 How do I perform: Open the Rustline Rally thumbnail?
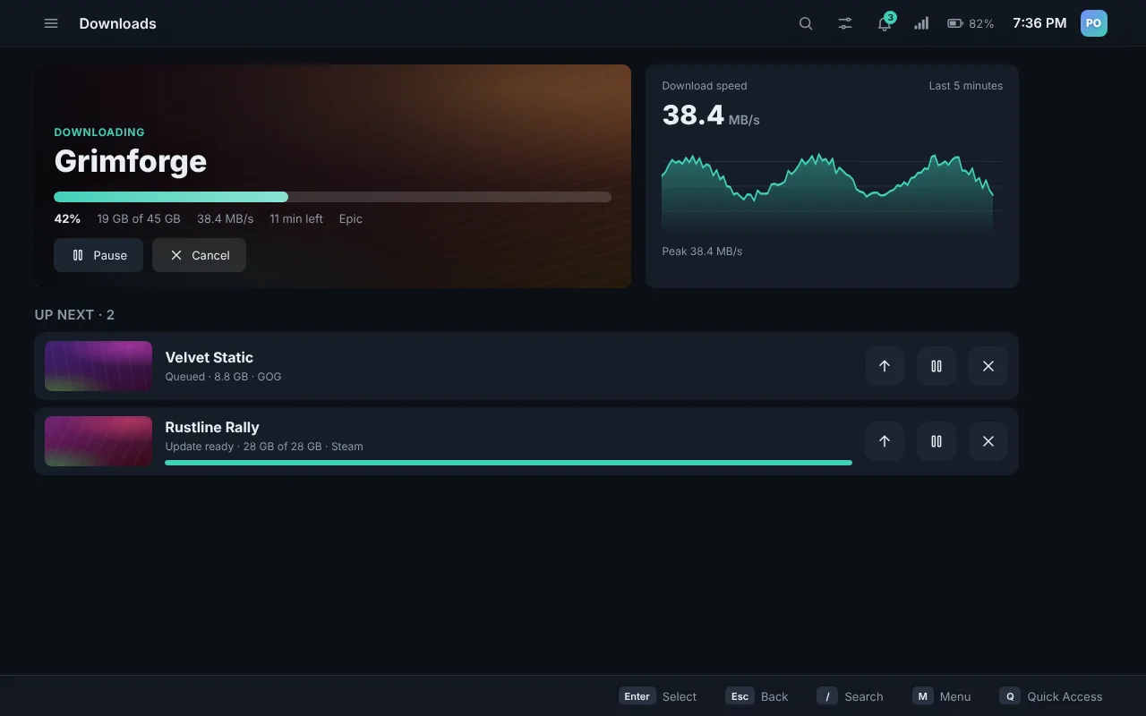click(x=98, y=441)
